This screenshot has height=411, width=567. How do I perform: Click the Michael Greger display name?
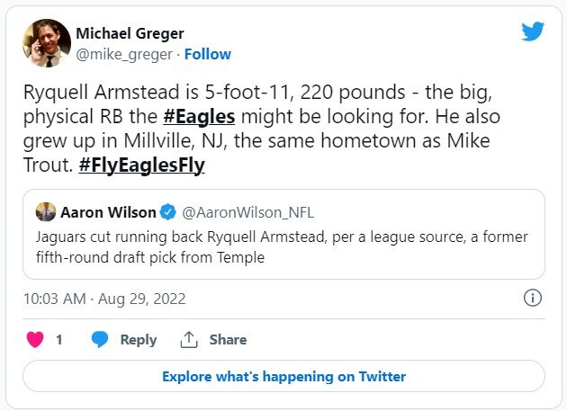(x=130, y=34)
